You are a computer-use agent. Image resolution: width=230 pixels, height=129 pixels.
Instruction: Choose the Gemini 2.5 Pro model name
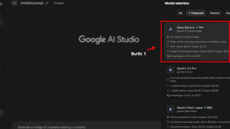point(186,68)
